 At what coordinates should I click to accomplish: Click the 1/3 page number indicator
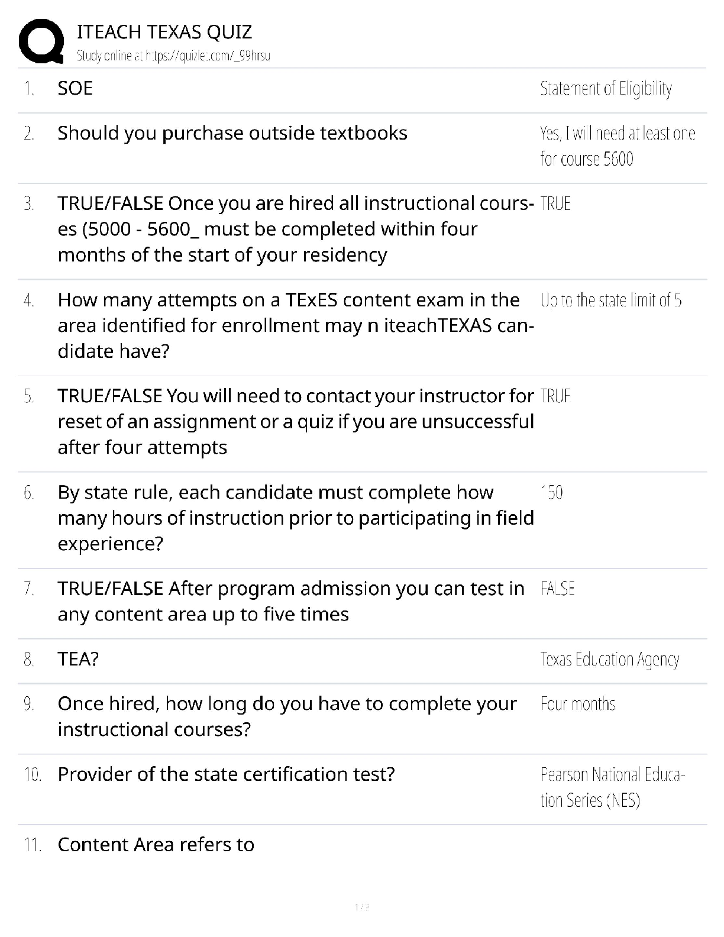coord(361,907)
